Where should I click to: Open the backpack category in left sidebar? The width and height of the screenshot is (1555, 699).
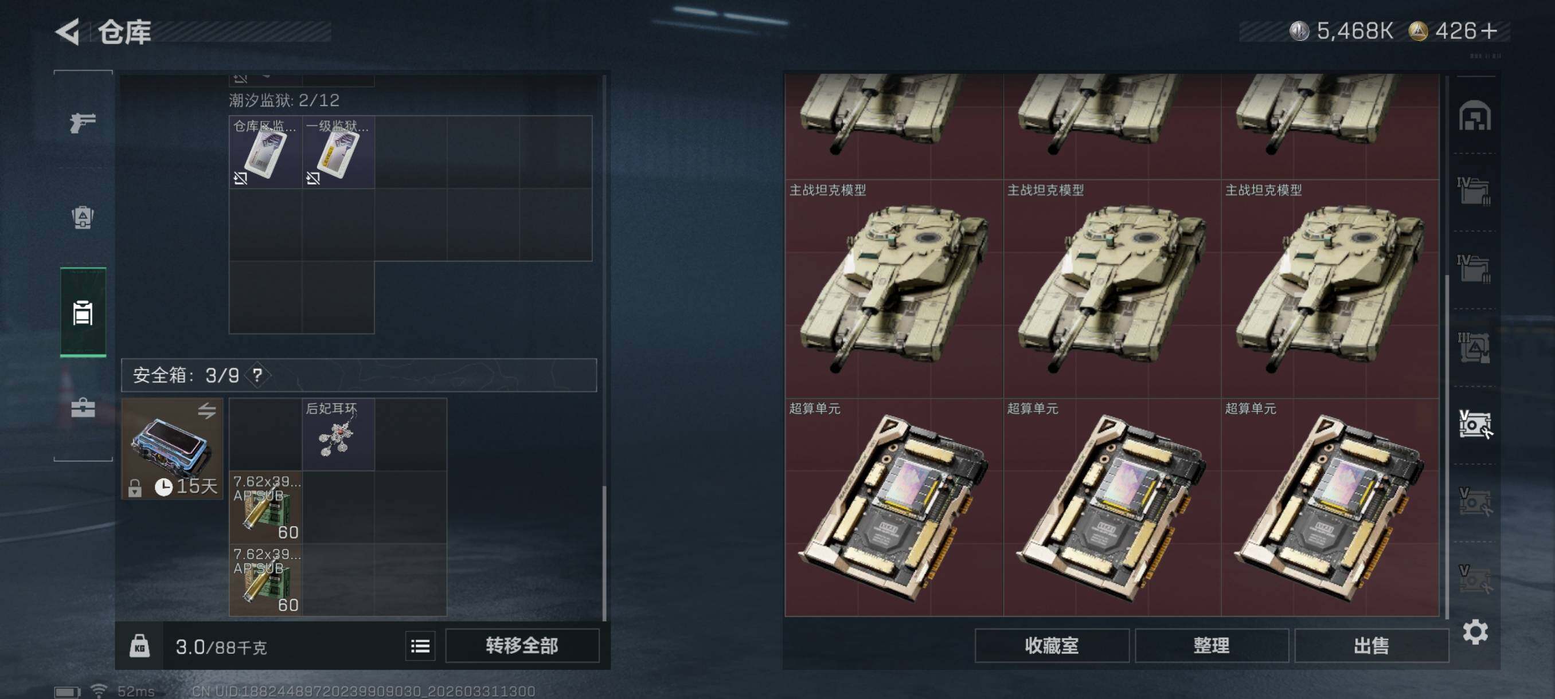pos(83,218)
